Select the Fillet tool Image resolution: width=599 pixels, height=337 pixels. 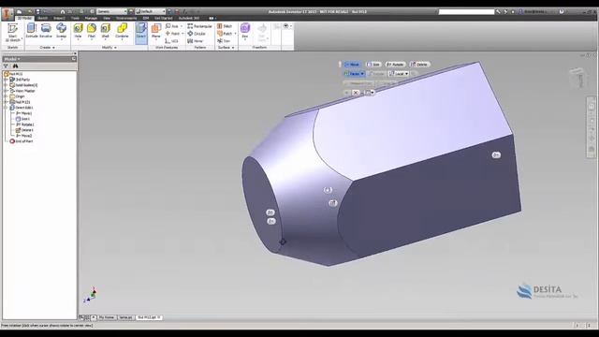click(92, 31)
